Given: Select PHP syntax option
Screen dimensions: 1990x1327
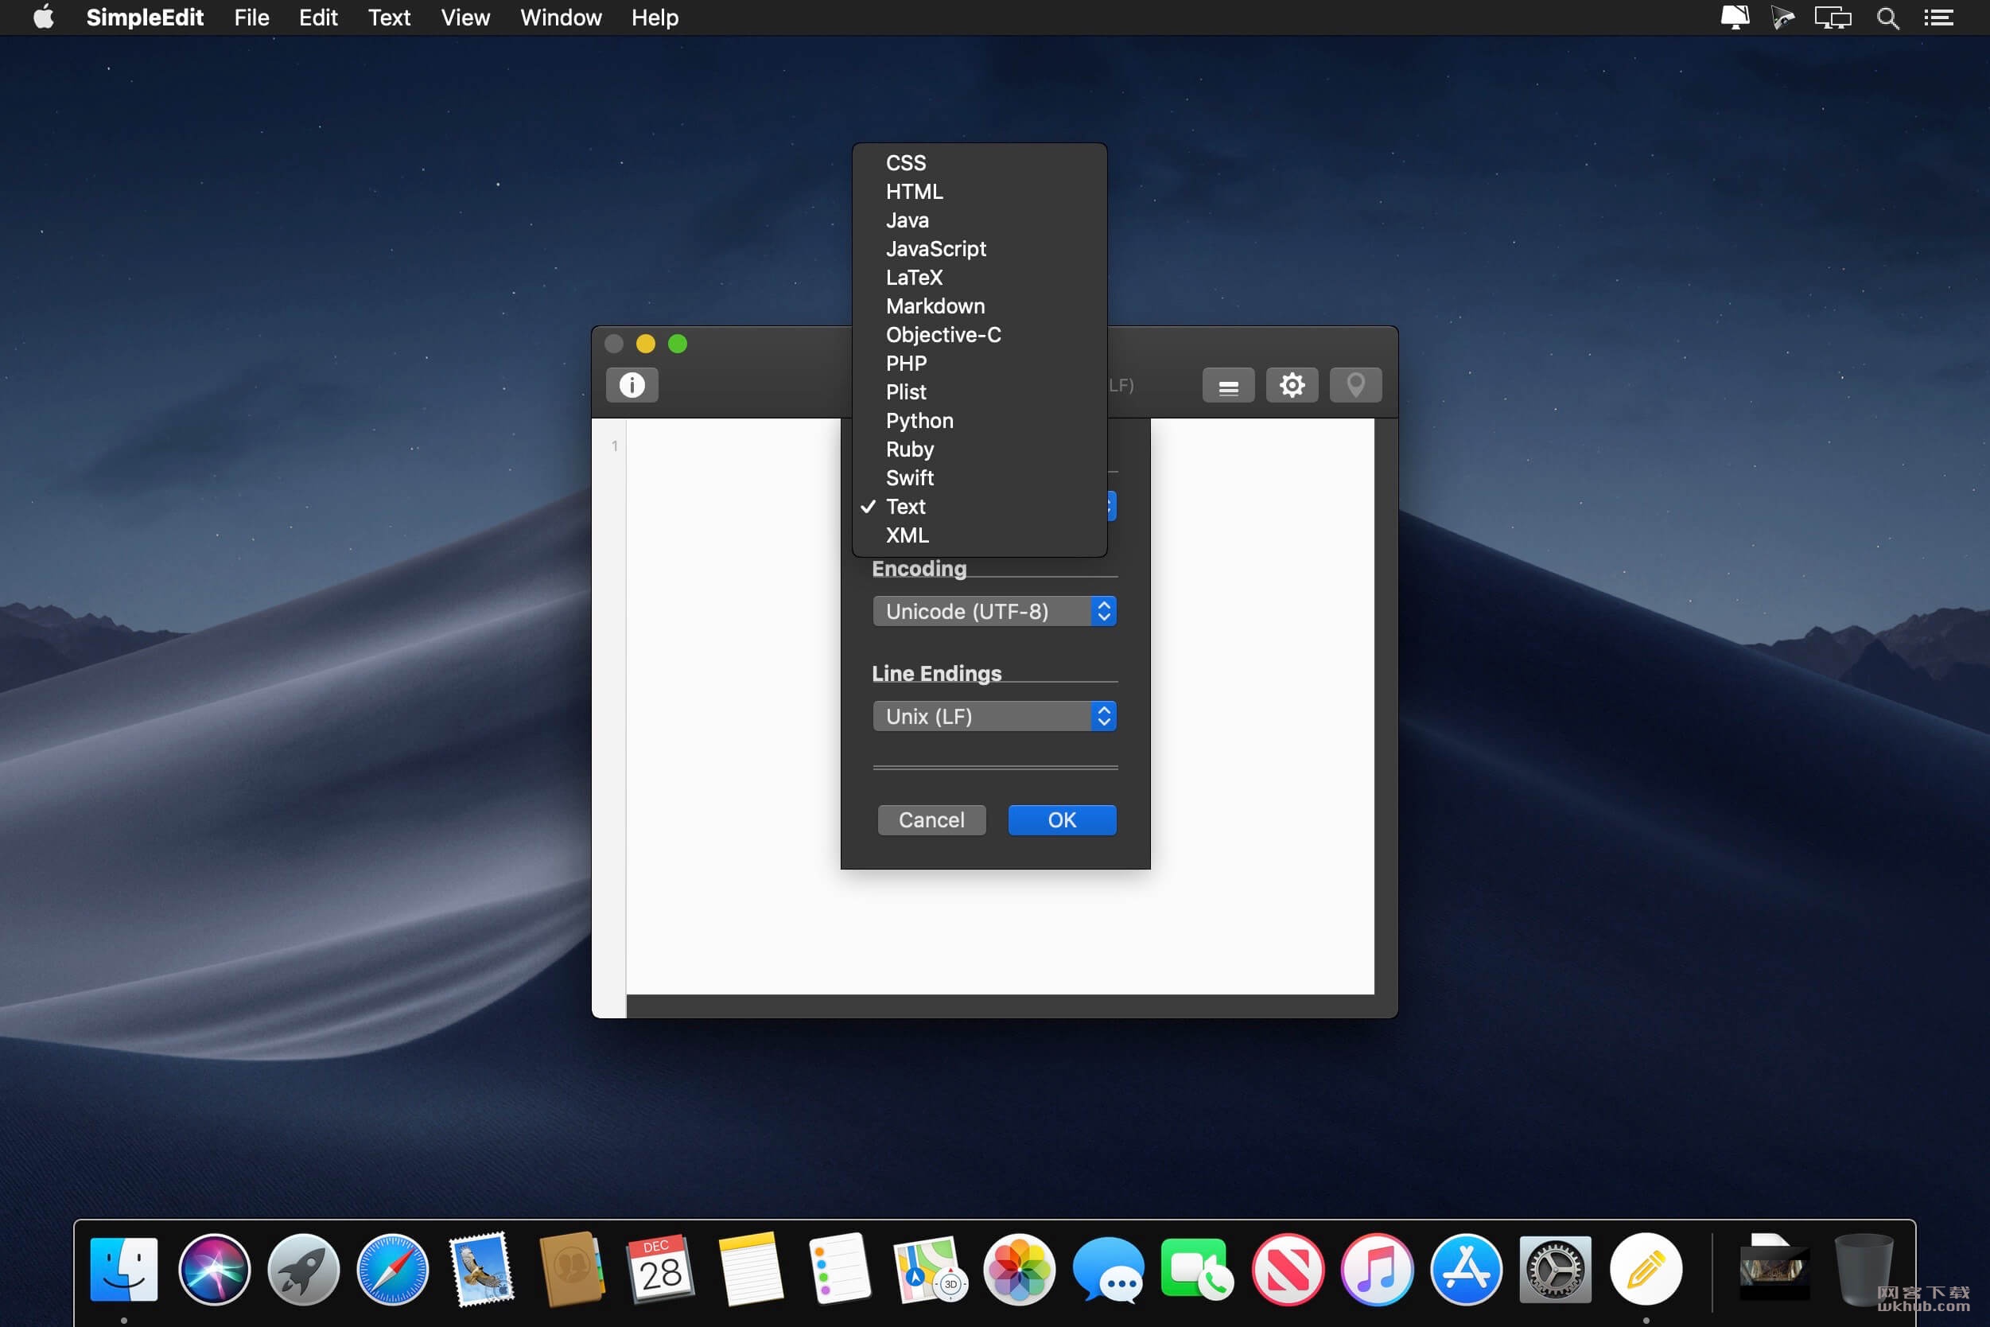Looking at the screenshot, I should click(980, 363).
